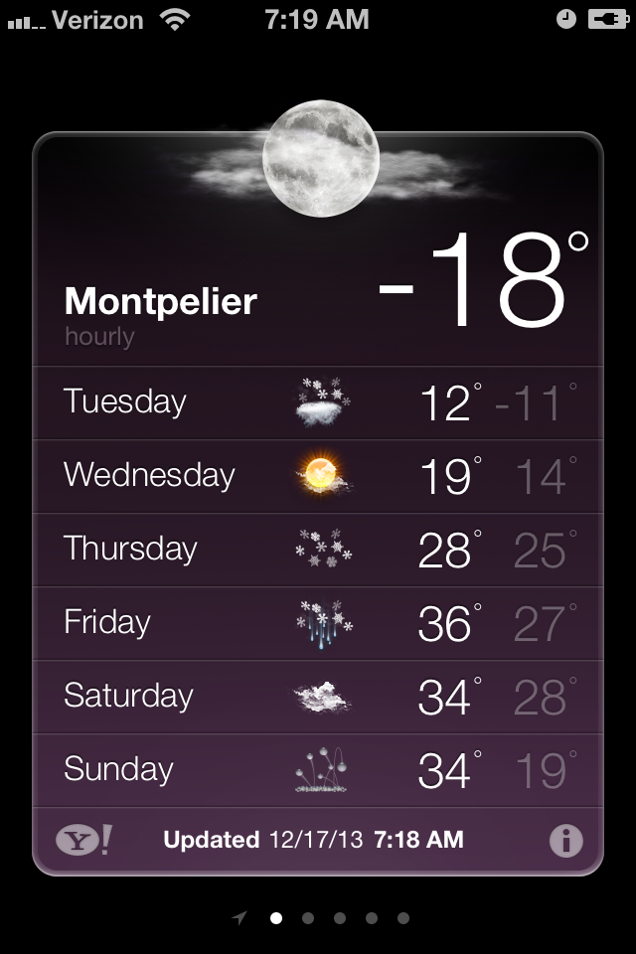Tap the Updated 12/17/13 timestamp
This screenshot has height=954, width=636.
tap(313, 840)
